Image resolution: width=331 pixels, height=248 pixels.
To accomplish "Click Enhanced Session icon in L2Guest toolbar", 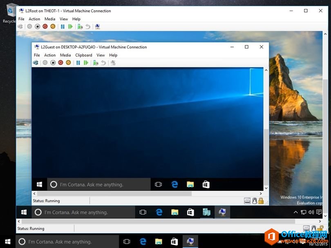I will click(x=113, y=62).
